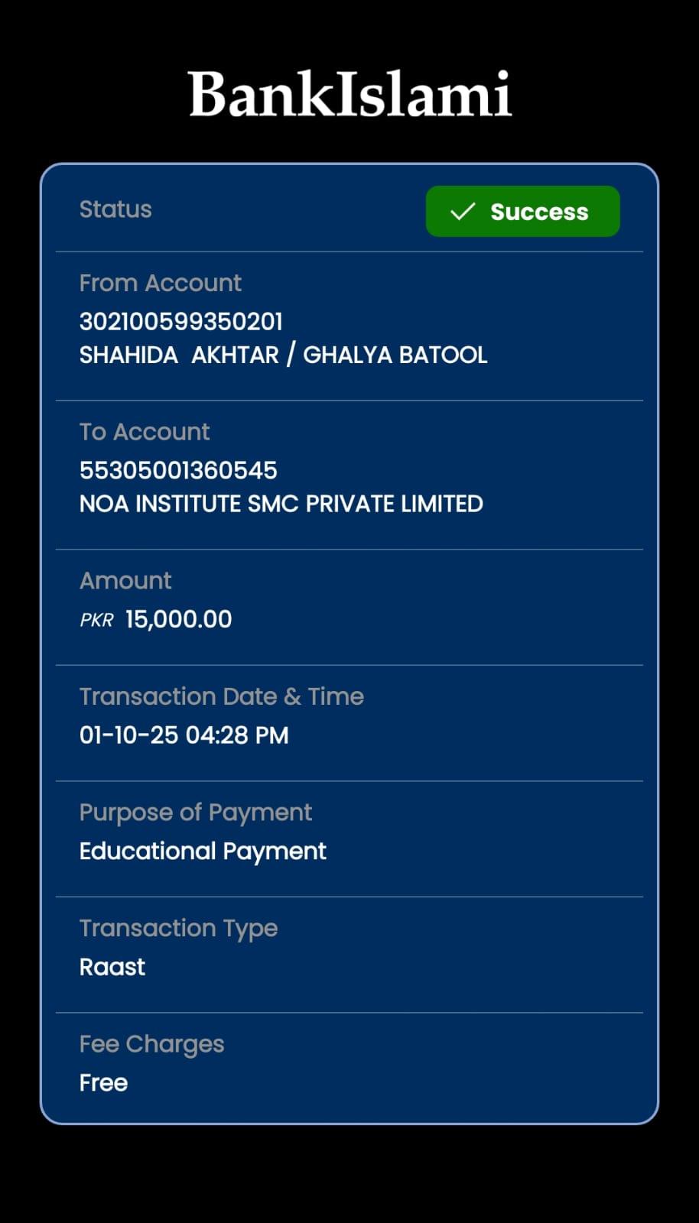Click the PKR currency label

[96, 620]
